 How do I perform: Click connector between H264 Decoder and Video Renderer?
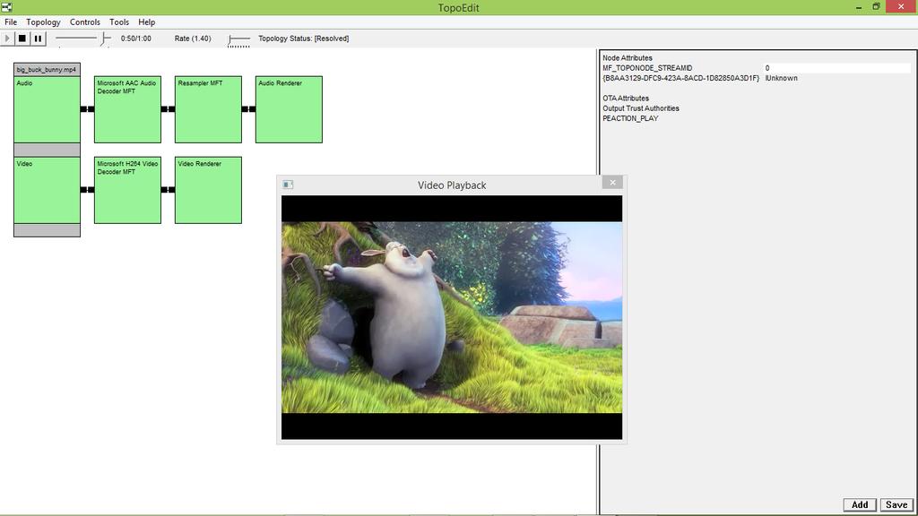(x=168, y=190)
